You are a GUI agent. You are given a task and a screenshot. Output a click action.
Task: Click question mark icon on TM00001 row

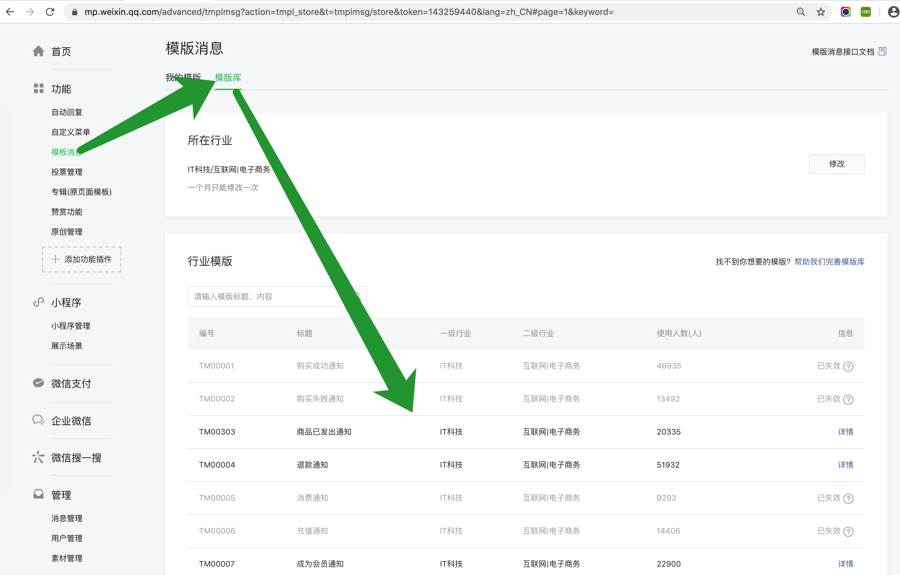(x=848, y=366)
